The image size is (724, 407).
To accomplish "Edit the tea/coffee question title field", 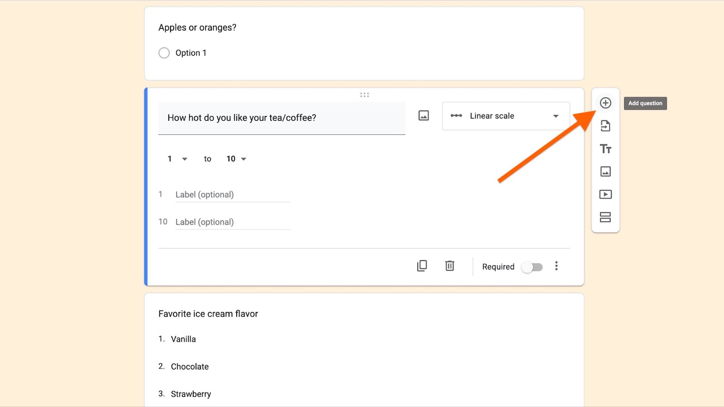I will [281, 118].
